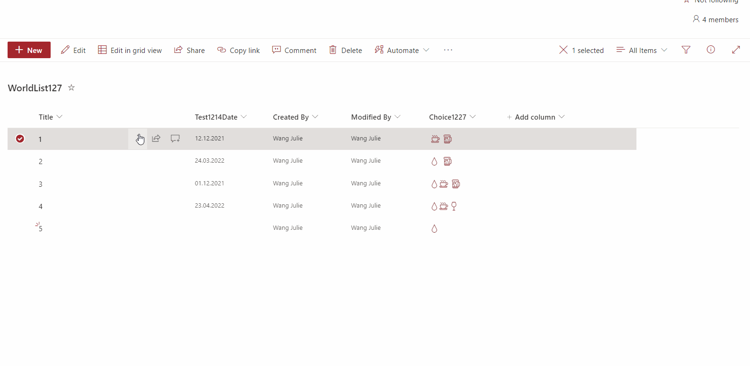Screen dimensions: 750x366
Task: Click date 24.03.2022
Action: [210, 161]
